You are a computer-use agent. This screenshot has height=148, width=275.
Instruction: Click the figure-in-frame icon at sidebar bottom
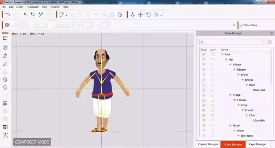click(5, 135)
